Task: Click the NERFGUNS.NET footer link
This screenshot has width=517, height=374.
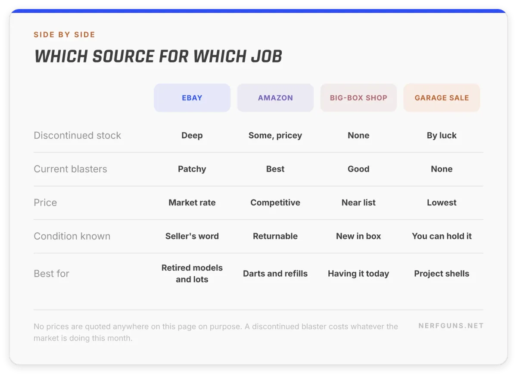Action: pyautogui.click(x=451, y=326)
